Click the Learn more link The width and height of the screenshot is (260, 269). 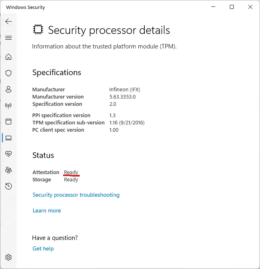click(x=47, y=210)
